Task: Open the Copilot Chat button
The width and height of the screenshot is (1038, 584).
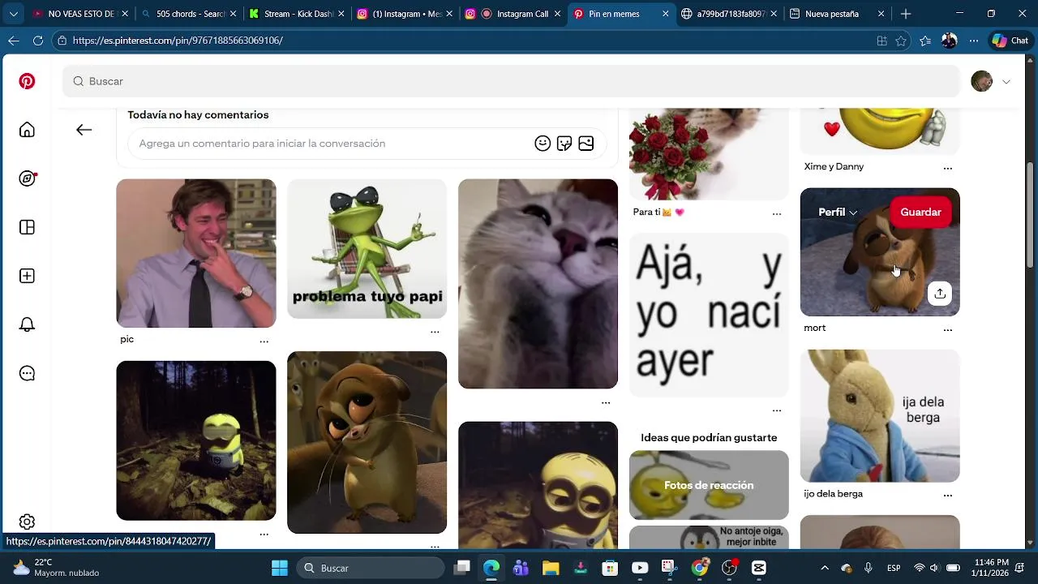Action: [x=1010, y=41]
